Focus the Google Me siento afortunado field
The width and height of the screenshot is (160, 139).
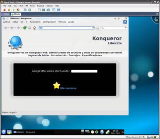coord(84,71)
